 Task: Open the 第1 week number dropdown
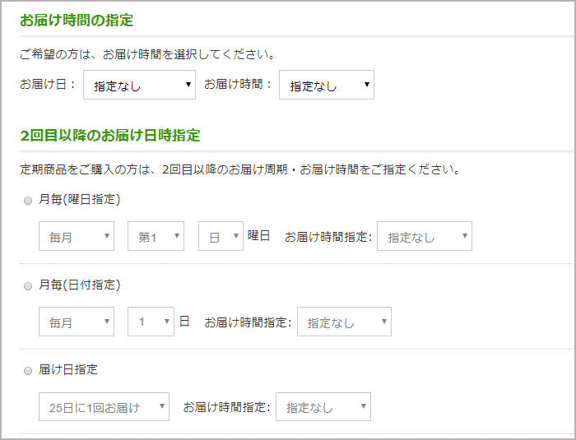pos(156,236)
